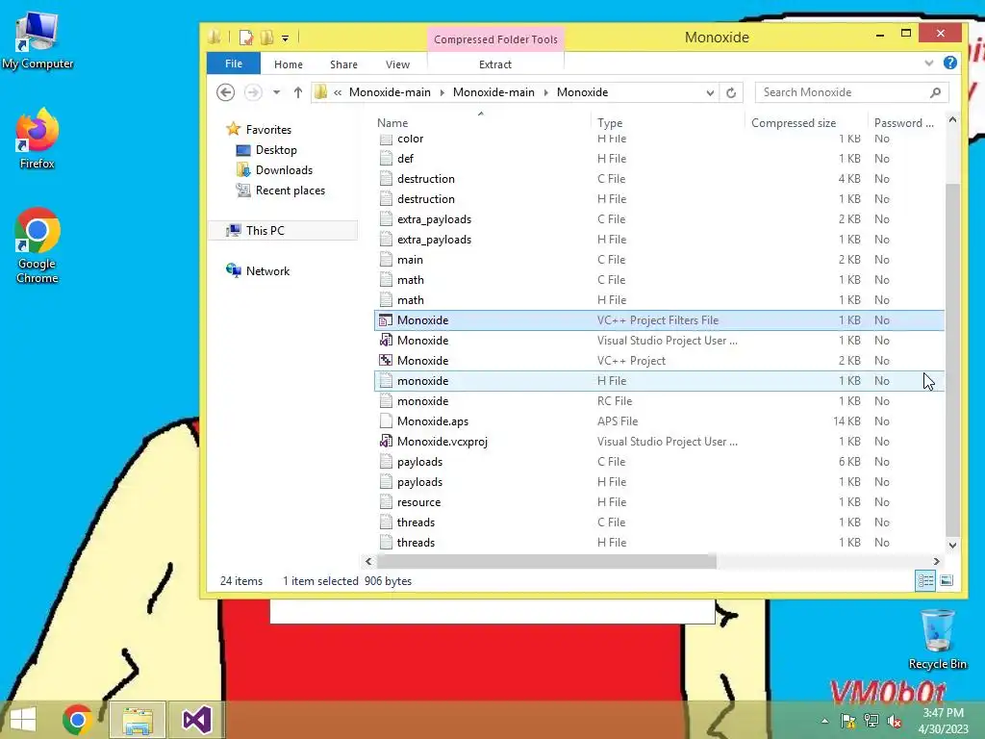This screenshot has height=739, width=985.
Task: Select Downloads in the navigation pane
Action: 284,169
